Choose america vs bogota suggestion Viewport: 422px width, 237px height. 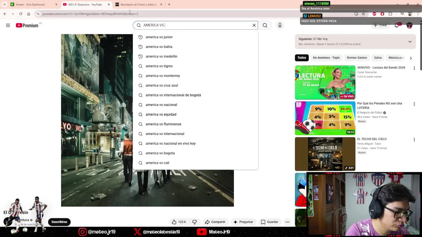click(x=195, y=153)
